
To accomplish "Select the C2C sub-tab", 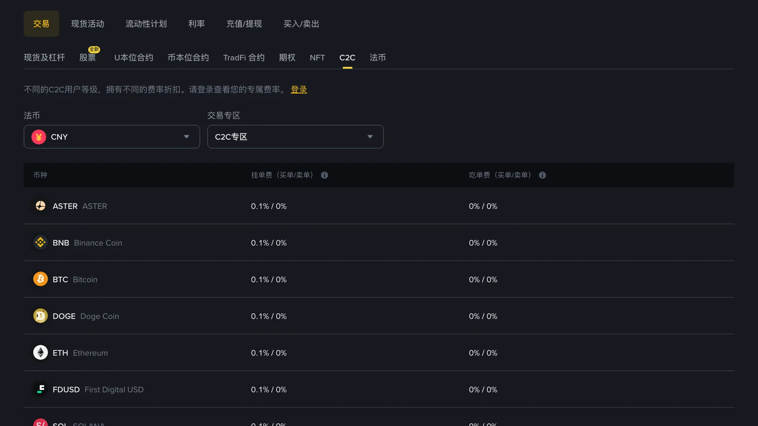I will pos(347,58).
